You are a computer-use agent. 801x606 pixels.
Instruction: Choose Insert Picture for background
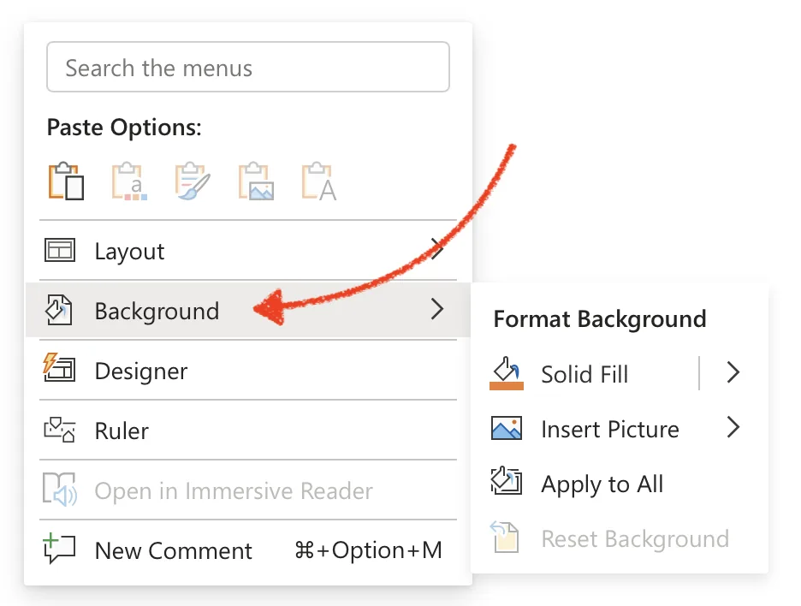click(x=610, y=429)
